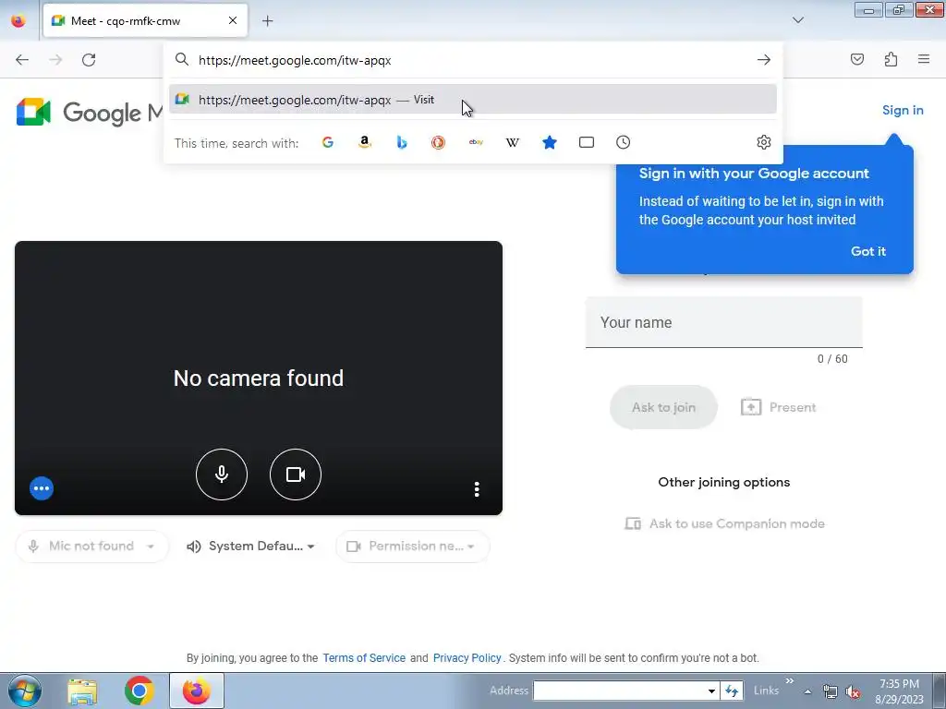Click the Your name input field
The height and width of the screenshot is (709, 946).
[x=724, y=322]
